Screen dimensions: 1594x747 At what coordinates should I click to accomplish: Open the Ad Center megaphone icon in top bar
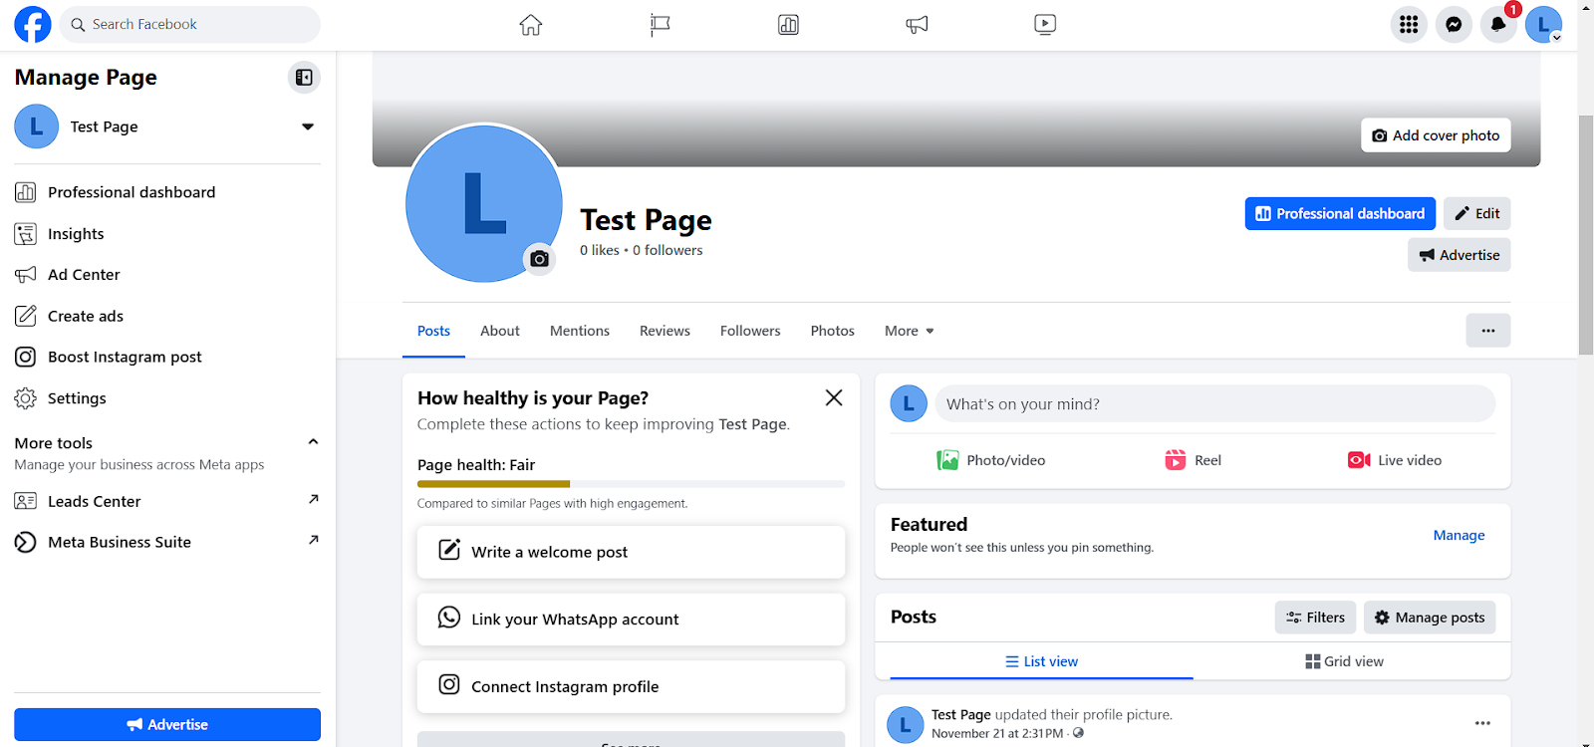[x=917, y=24]
